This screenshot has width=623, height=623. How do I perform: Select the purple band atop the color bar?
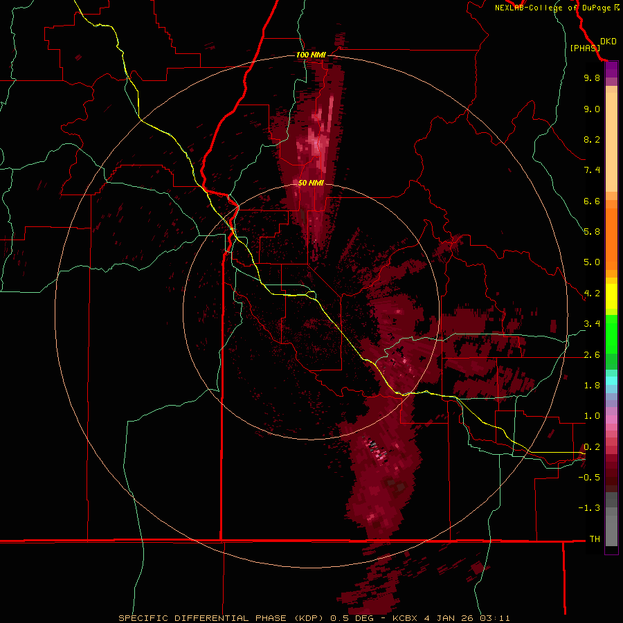tap(611, 69)
